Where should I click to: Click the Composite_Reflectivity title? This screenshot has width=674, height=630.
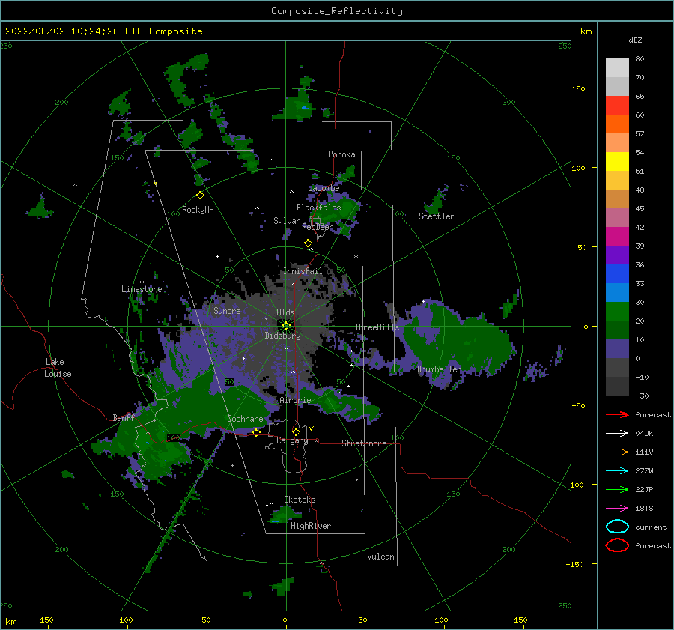(336, 11)
